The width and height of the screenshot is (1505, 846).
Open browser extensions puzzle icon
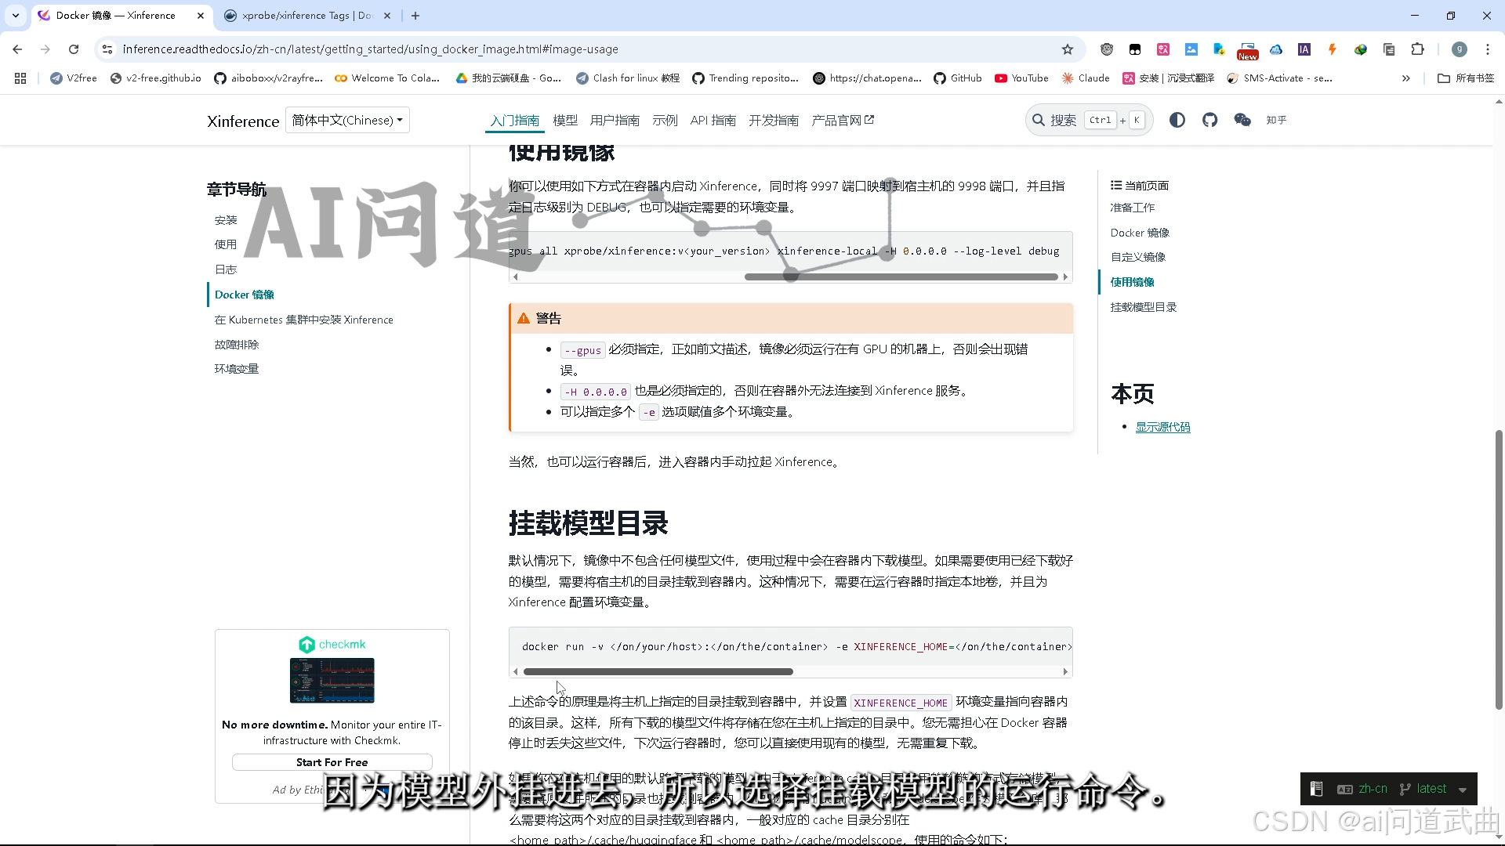[x=1417, y=49]
